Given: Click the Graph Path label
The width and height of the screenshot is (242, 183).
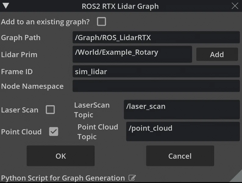Looking at the screenshot, I should click(21, 38).
